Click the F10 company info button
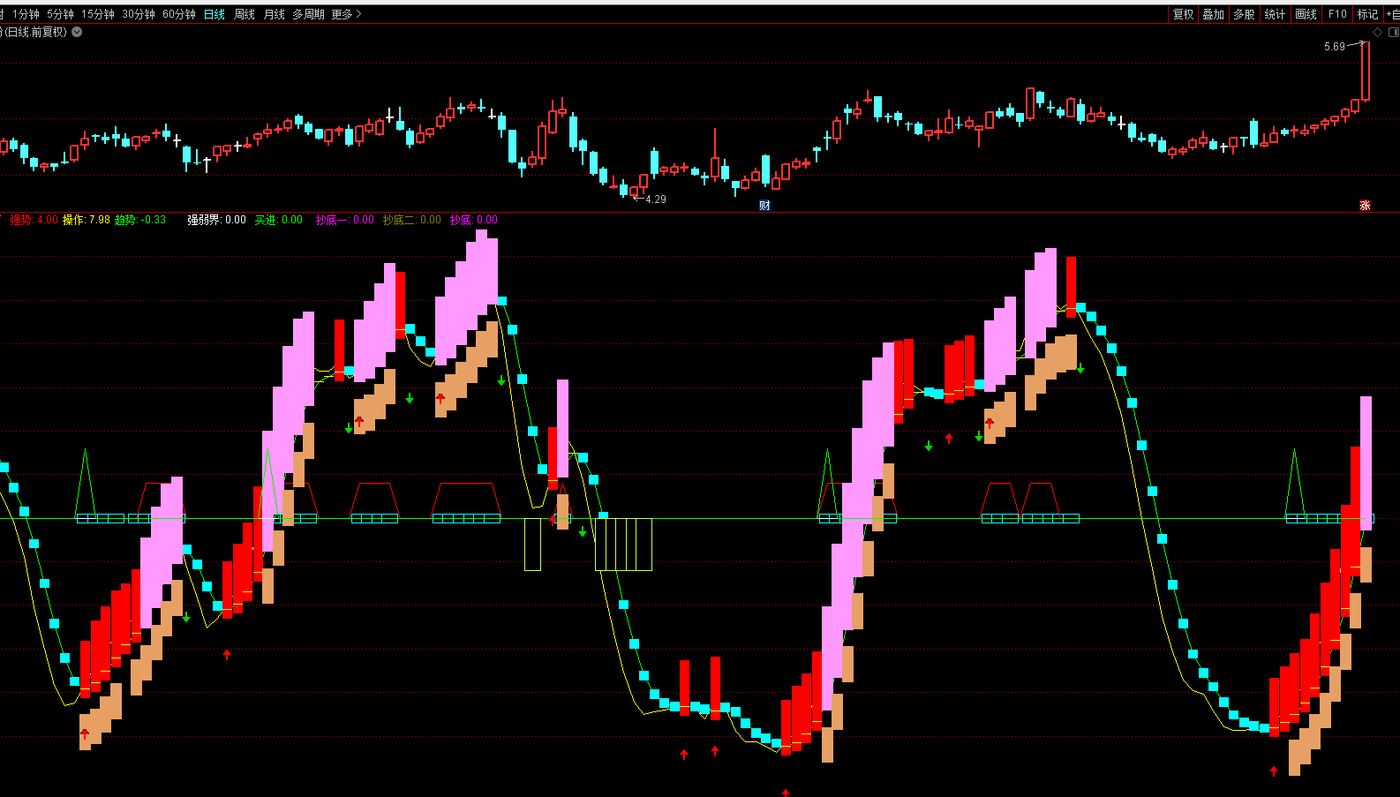This screenshot has width=1400, height=797. (x=1337, y=14)
